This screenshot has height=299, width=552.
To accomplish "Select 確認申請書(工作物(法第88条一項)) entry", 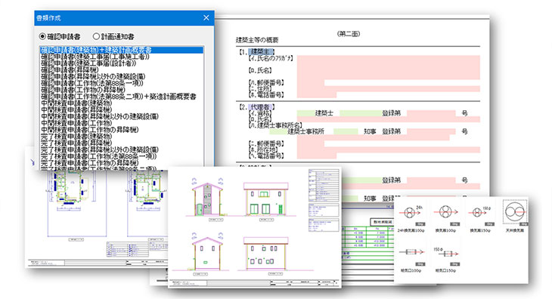I will point(92,83).
